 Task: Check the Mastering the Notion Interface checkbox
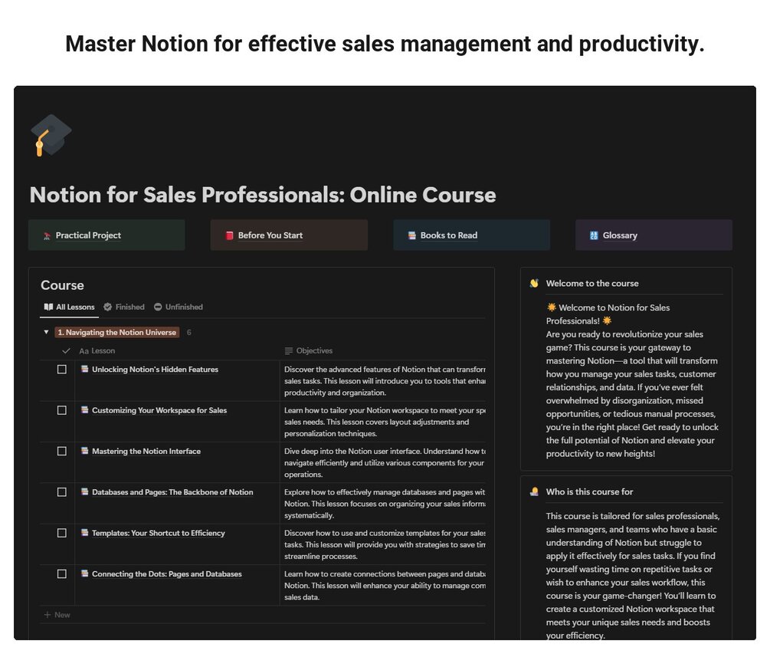[62, 451]
